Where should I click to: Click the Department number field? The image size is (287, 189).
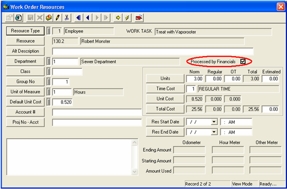(65, 62)
